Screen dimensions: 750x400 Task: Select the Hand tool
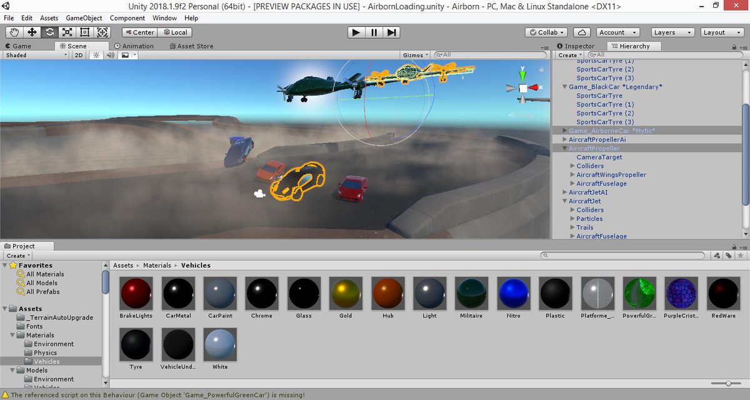pos(14,32)
